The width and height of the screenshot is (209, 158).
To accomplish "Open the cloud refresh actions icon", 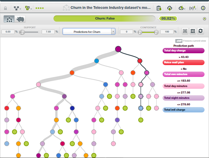I will [182, 8].
